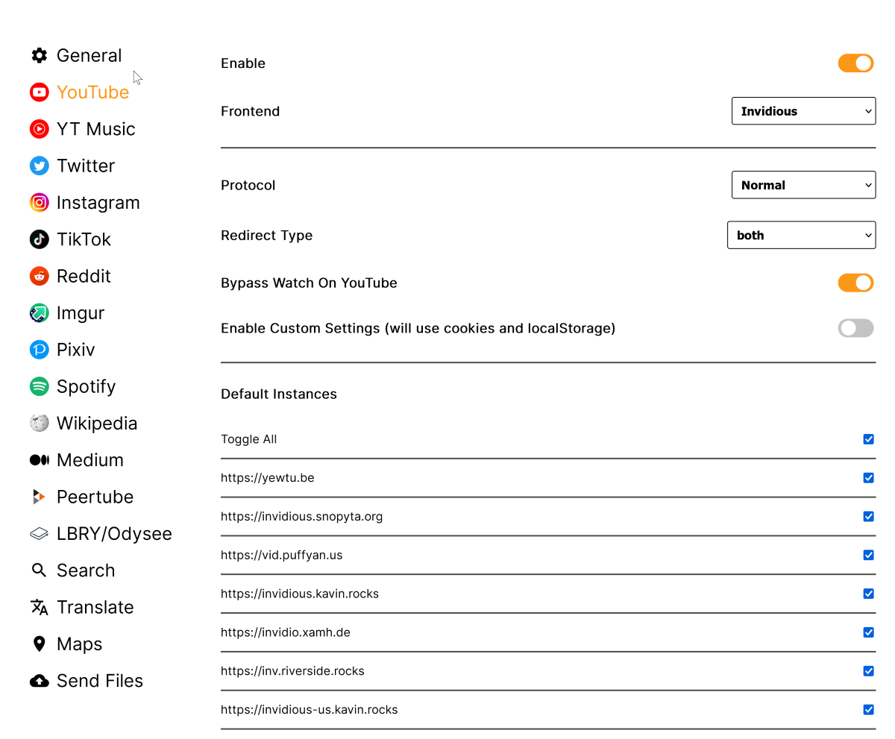Open the Wikipedia globe icon

click(39, 423)
